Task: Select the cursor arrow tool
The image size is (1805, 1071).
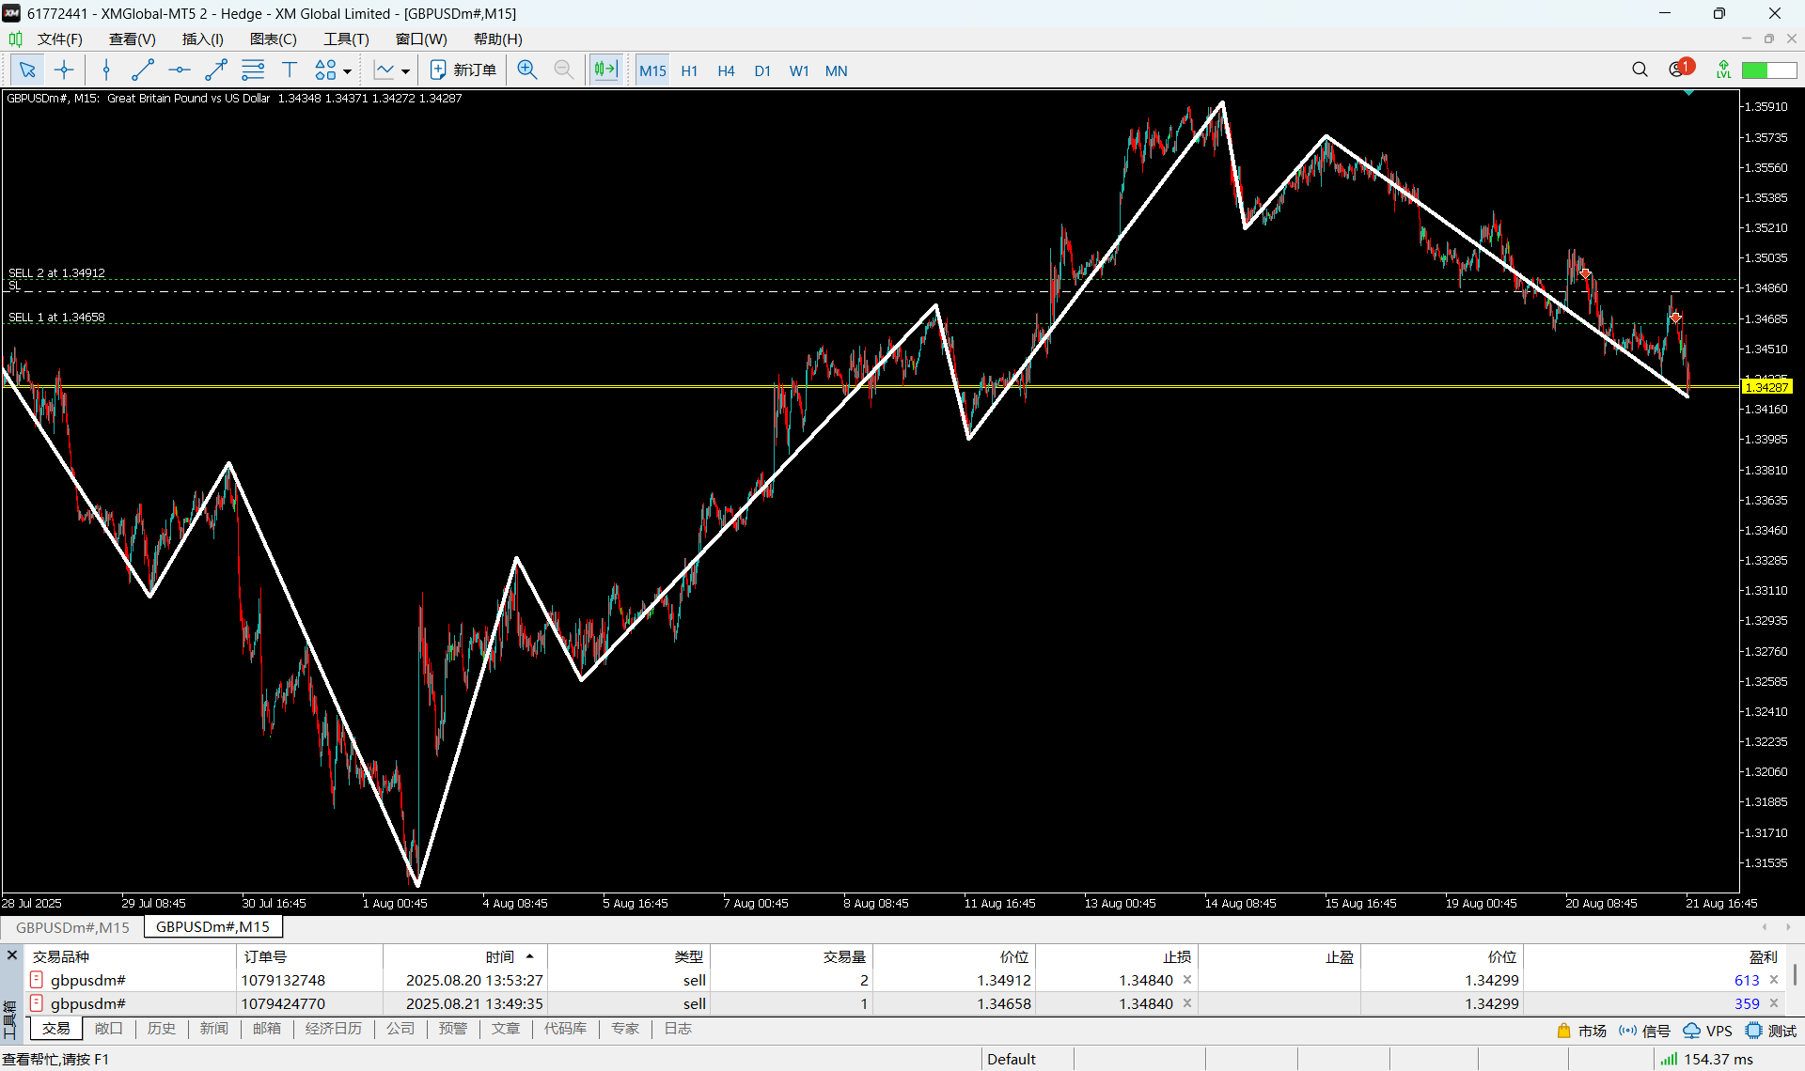Action: (x=27, y=70)
